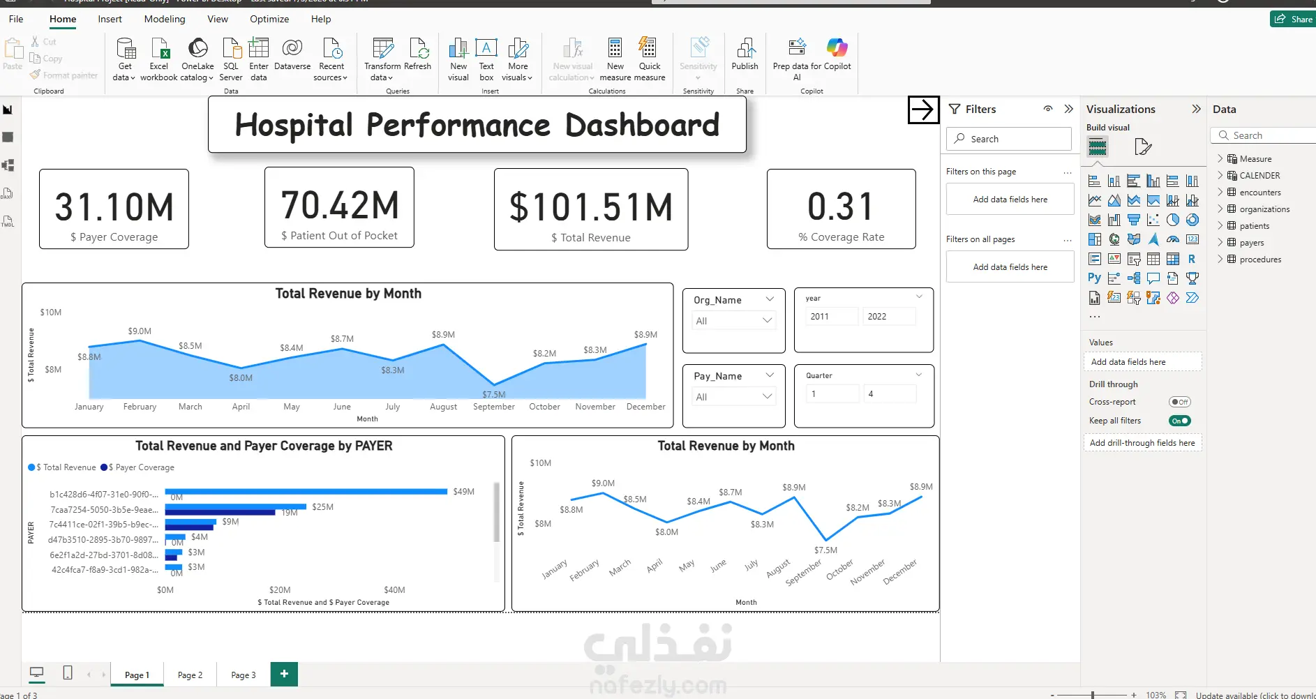Collapse the Visualizations pane
Screen dimensions: 1316x699
click(1196, 109)
